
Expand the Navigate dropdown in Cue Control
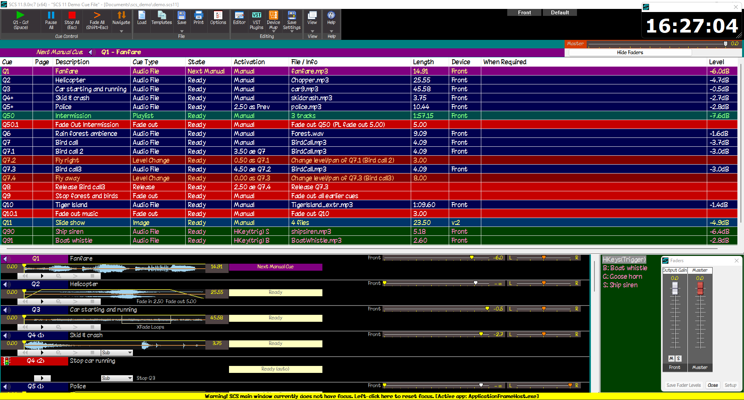121,31
